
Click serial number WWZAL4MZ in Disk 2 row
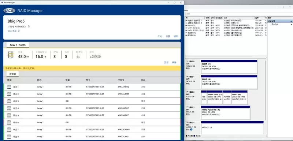123,94
